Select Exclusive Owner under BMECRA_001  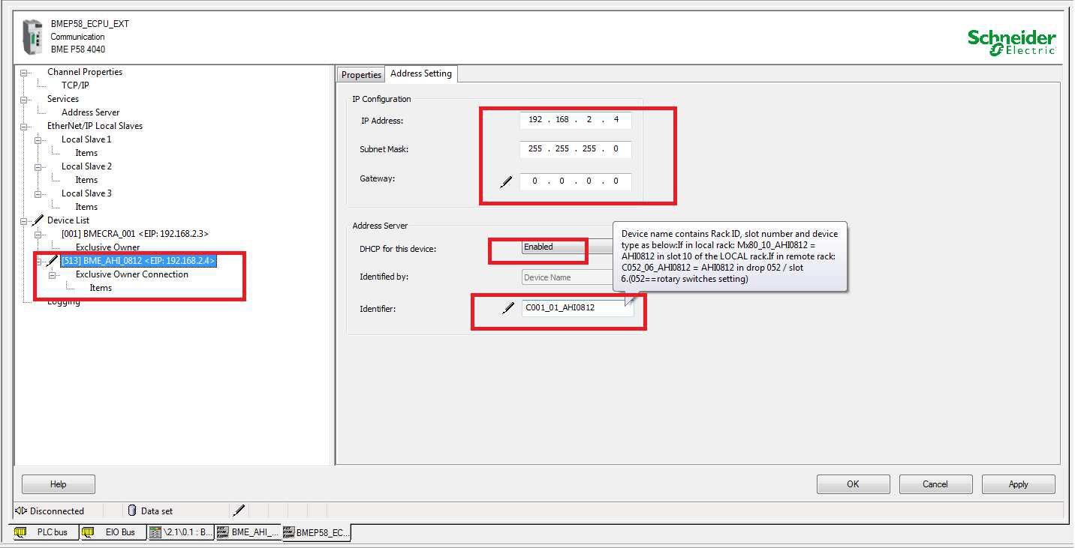pos(107,247)
